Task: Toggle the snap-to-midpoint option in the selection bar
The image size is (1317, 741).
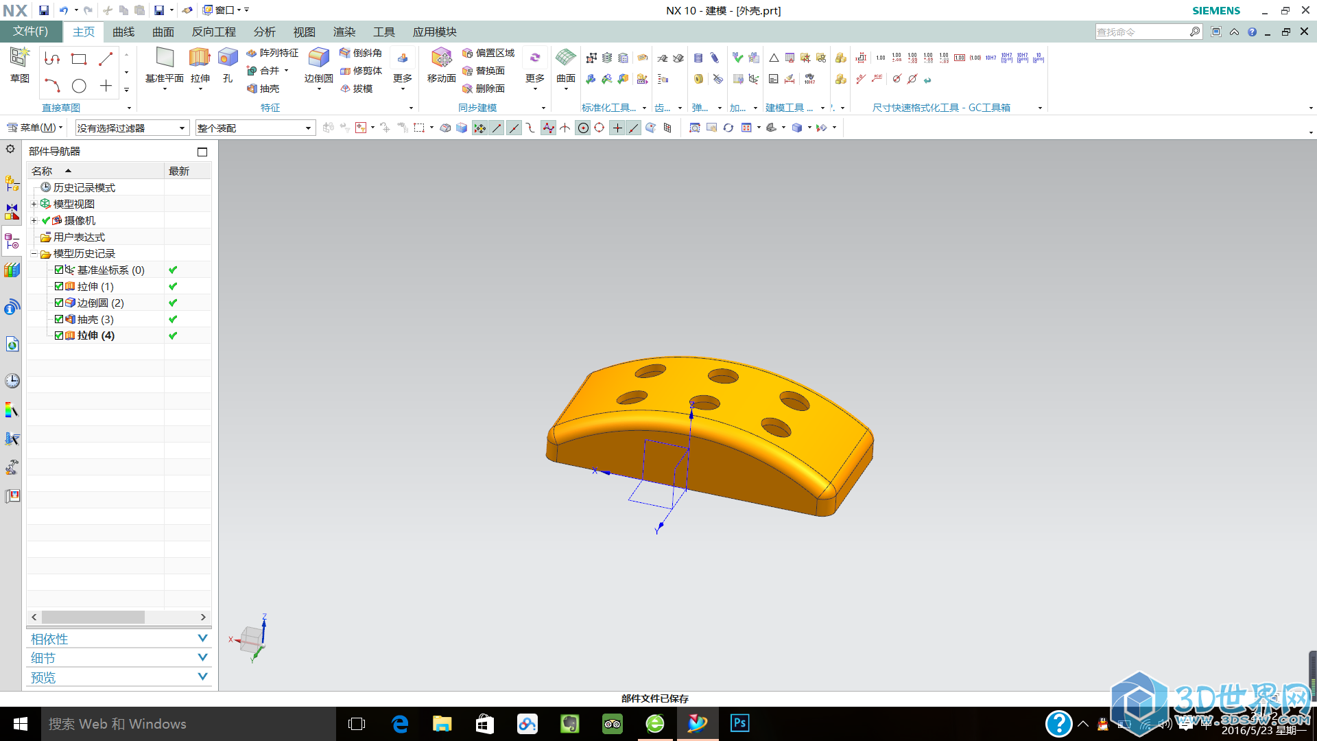Action: coord(514,128)
